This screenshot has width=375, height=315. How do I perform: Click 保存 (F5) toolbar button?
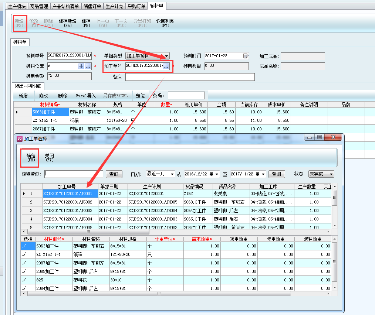pos(86,23)
